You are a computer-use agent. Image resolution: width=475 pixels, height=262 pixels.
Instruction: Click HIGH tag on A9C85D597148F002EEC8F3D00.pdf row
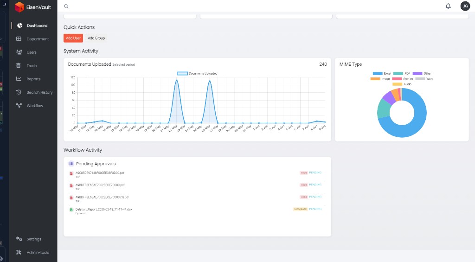click(303, 173)
